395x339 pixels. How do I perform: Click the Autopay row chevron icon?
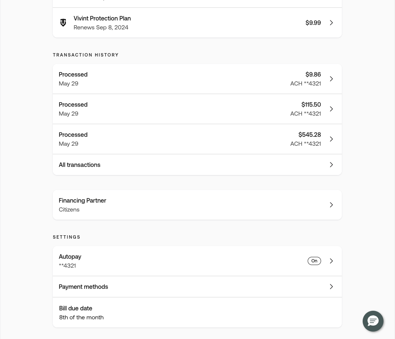(x=331, y=261)
